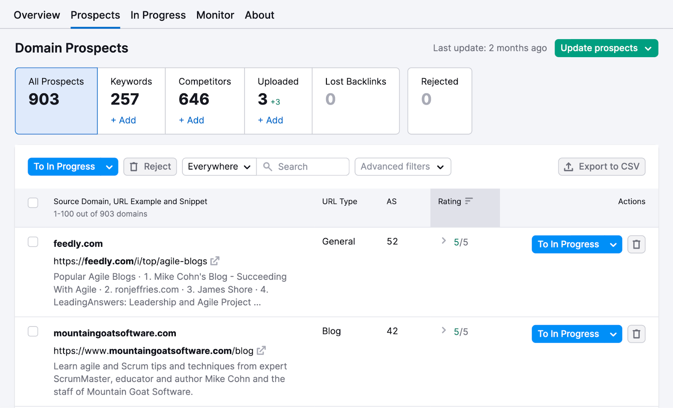Open mountaingoatsoftware.com blog via external link icon
Viewport: 673px width, 408px height.
(x=262, y=350)
